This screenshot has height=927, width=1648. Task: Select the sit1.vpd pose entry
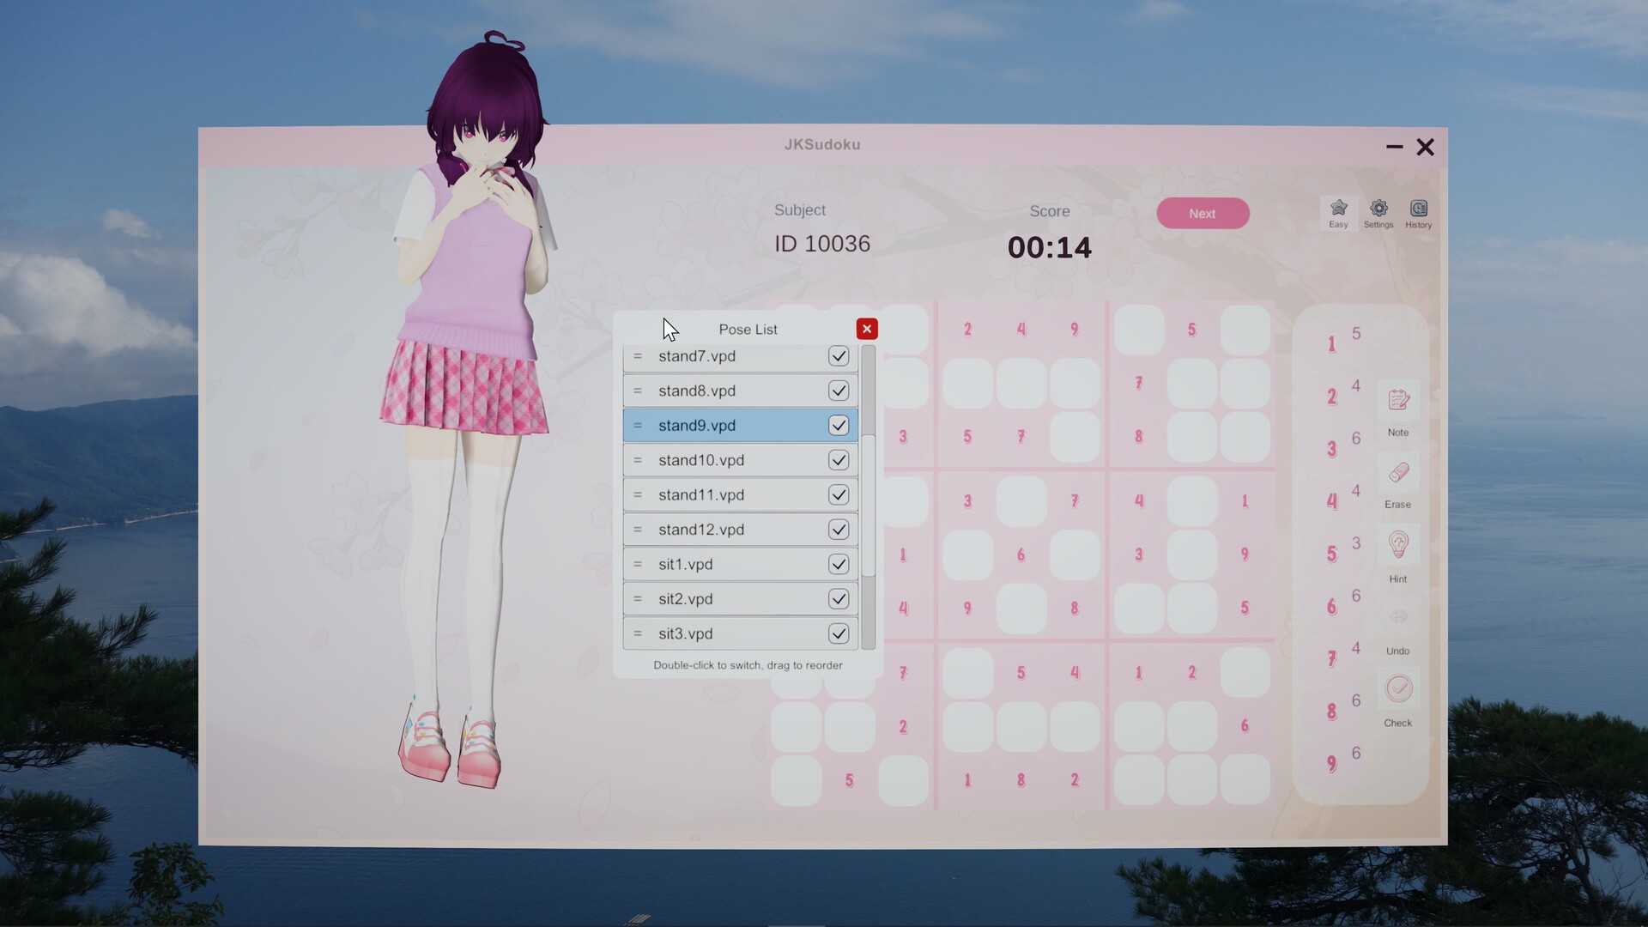point(740,564)
